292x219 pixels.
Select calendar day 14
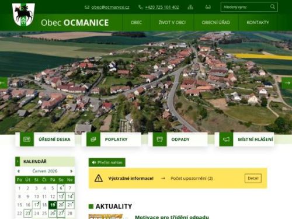(70, 196)
